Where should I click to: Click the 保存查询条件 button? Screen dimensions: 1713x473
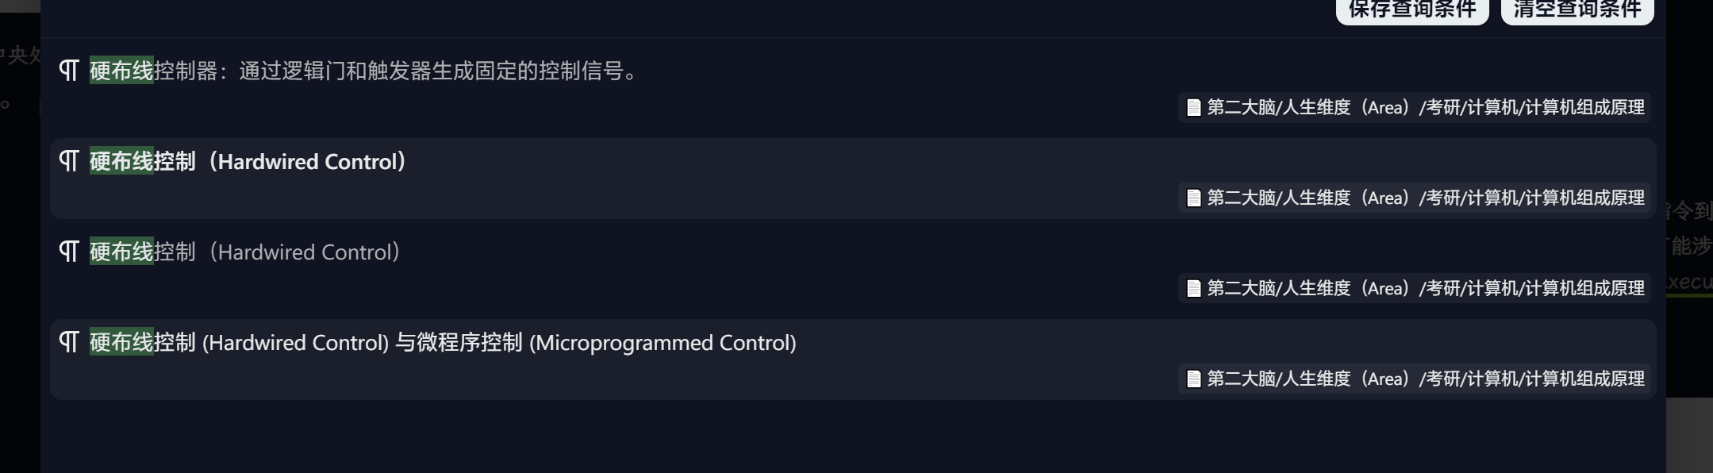point(1411,10)
